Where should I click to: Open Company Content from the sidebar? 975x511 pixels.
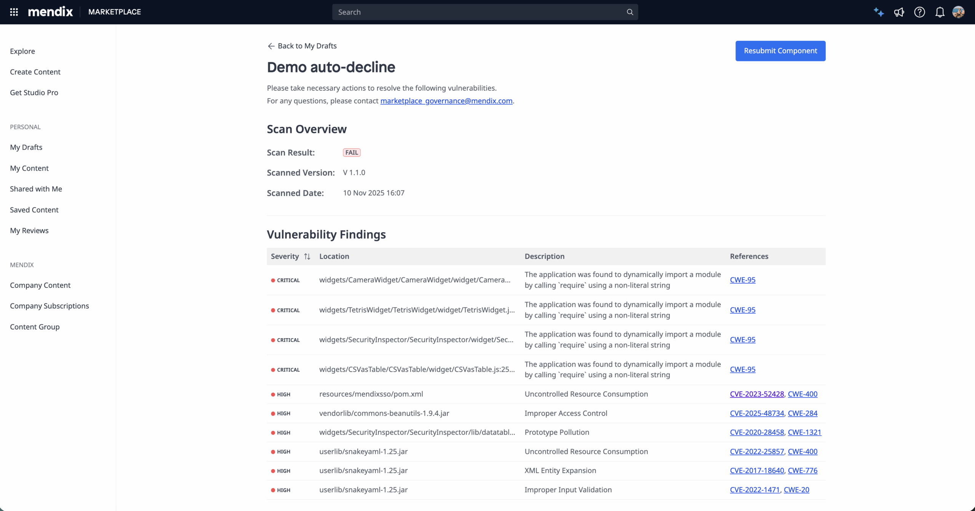coord(40,285)
